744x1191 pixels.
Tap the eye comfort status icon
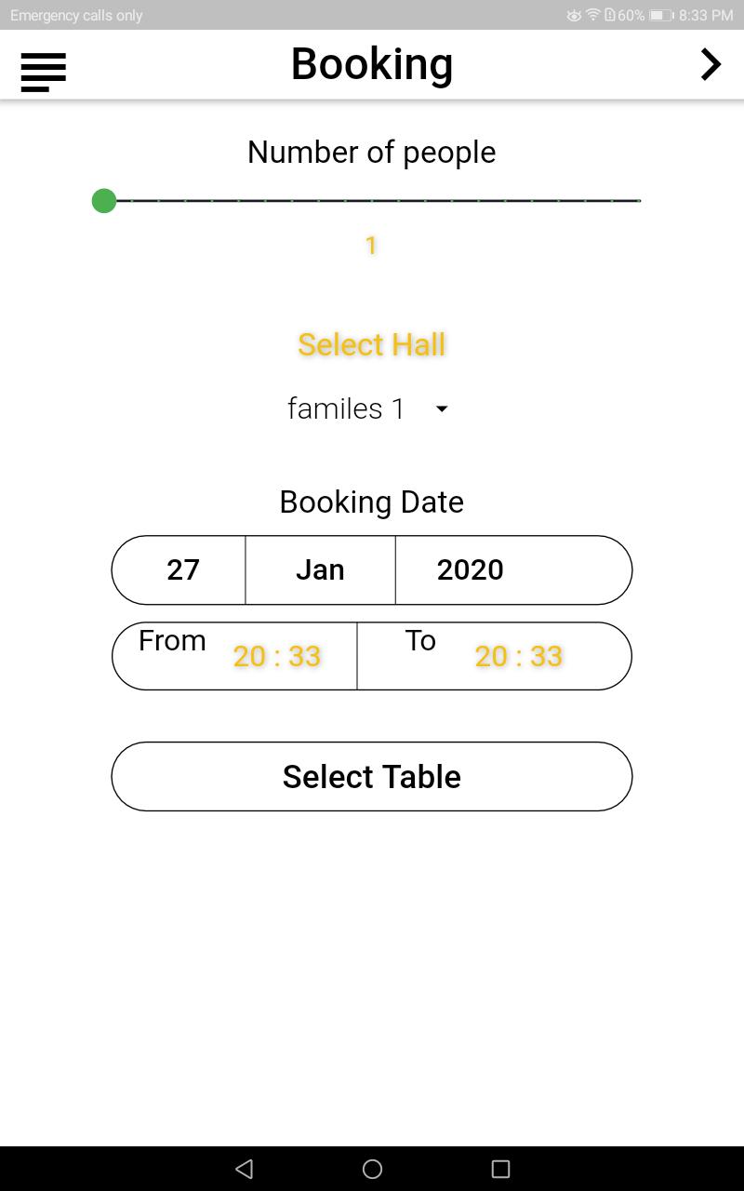574,16
